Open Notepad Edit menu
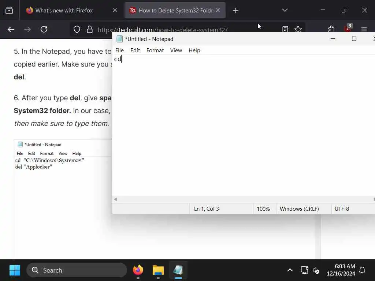 135,50
